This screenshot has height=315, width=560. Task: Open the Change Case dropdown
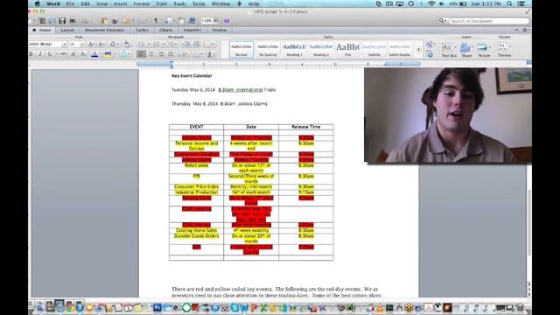coord(114,44)
